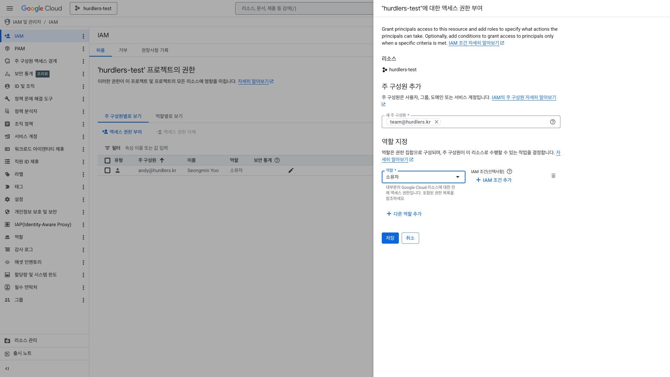This screenshot has width=670, height=377.
Task: Click the 저장 save button
Action: (390, 238)
